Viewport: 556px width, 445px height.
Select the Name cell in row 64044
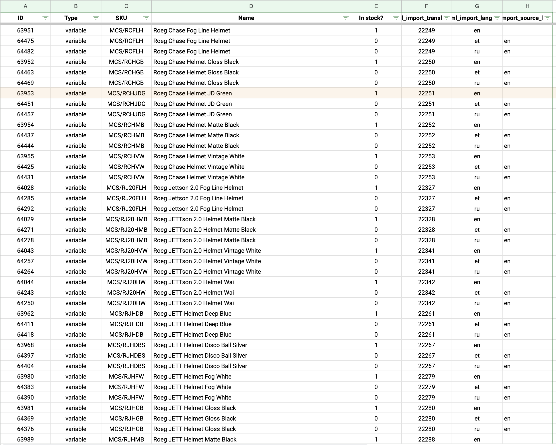251,282
